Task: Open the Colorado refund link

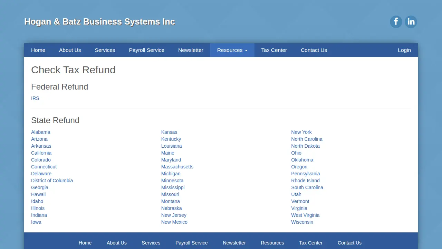Action: (41, 160)
